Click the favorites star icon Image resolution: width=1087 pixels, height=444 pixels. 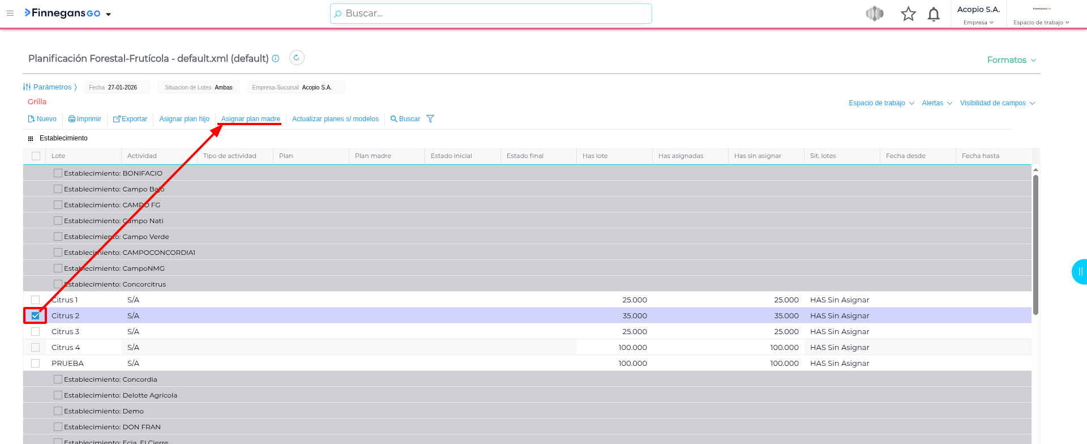coord(908,14)
